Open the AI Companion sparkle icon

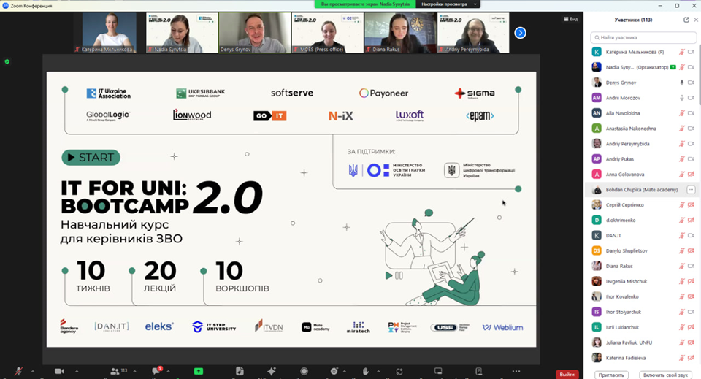point(272,371)
